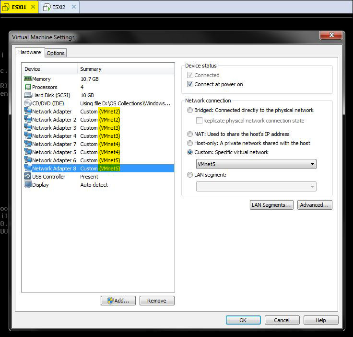Click the Network Adapter 3 icon

pyautogui.click(x=28, y=127)
